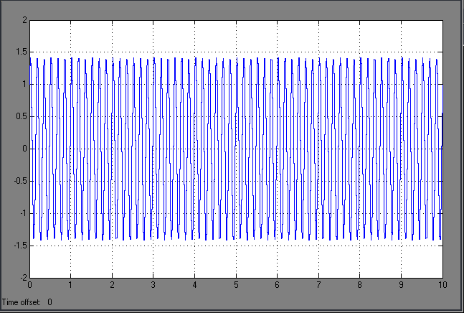Click the y-axis tick label 0.5

22,117
